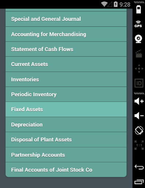This screenshot has width=145, height=188.
Task: Decrease volume with the speaker minus icon
Action: [x=139, y=116]
